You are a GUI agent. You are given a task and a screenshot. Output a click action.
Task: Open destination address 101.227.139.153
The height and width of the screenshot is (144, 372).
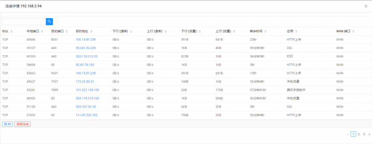click(x=87, y=90)
